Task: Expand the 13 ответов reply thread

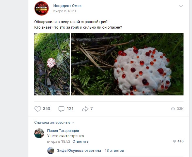Action: tap(114, 151)
